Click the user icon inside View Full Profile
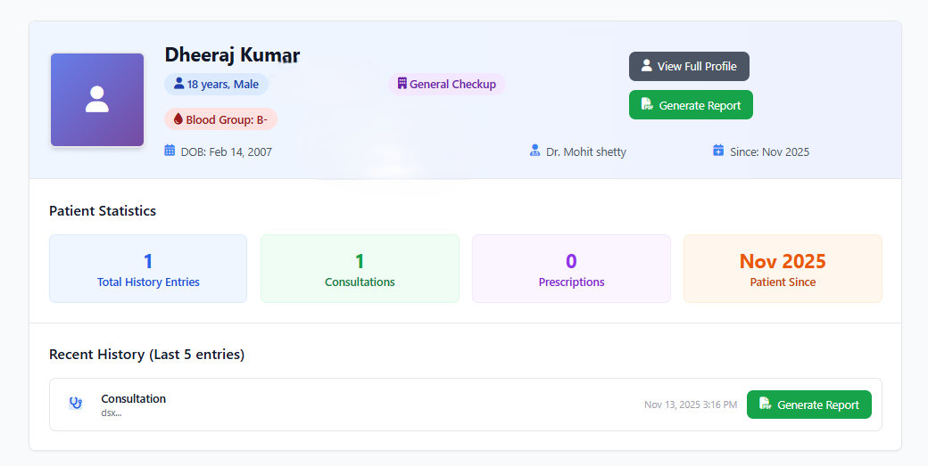This screenshot has width=928, height=466. pyautogui.click(x=646, y=66)
